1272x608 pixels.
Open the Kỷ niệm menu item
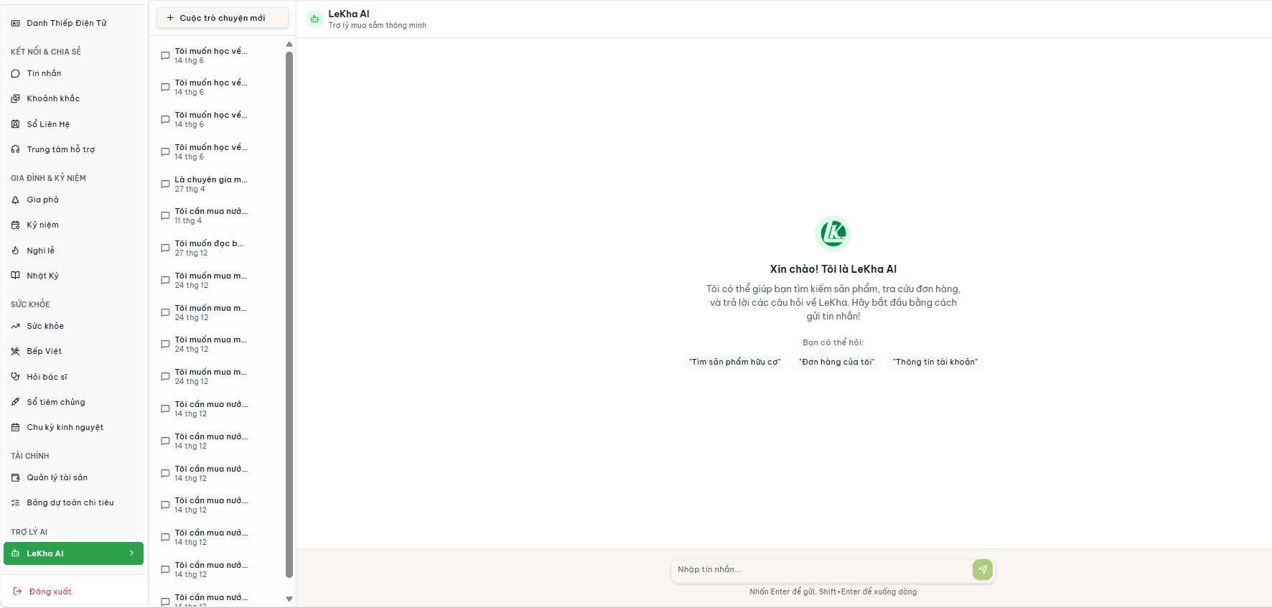tap(73, 225)
